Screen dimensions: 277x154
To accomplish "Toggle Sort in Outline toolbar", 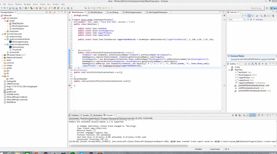I will tap(252, 64).
